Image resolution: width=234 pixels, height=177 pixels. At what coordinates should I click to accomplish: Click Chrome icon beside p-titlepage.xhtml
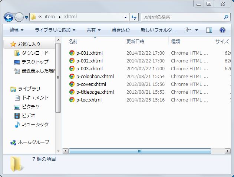72,92
